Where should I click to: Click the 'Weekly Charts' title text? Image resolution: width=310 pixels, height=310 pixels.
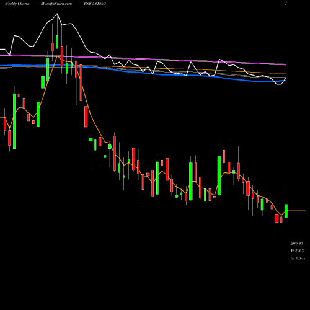17,4
